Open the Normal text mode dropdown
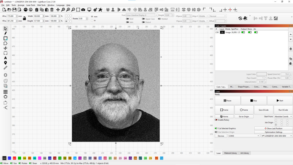The image size is (293, 165). [218, 16]
